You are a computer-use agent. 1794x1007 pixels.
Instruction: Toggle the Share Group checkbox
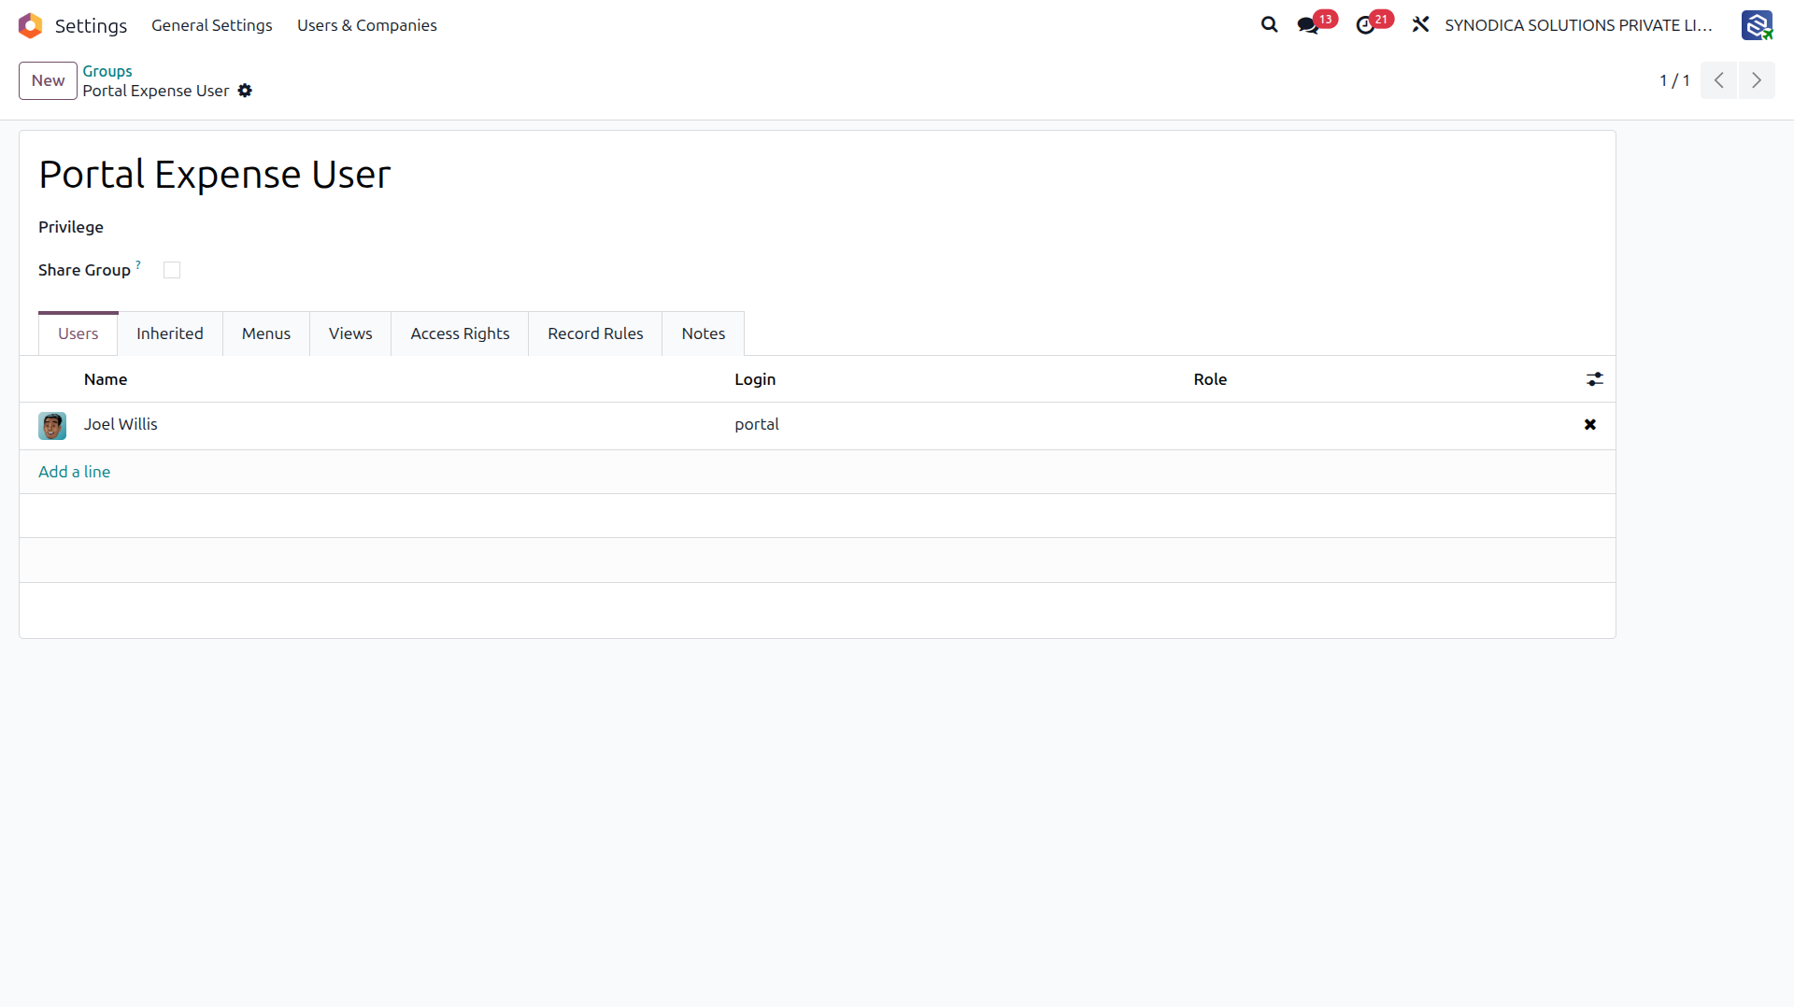(x=172, y=270)
